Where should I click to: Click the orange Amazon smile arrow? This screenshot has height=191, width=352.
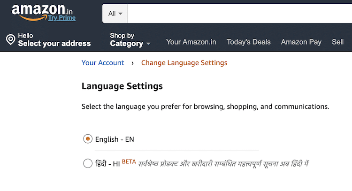[x=34, y=18]
